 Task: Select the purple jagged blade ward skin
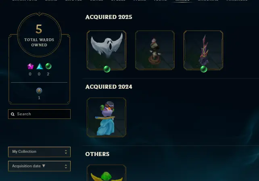tap(203, 50)
